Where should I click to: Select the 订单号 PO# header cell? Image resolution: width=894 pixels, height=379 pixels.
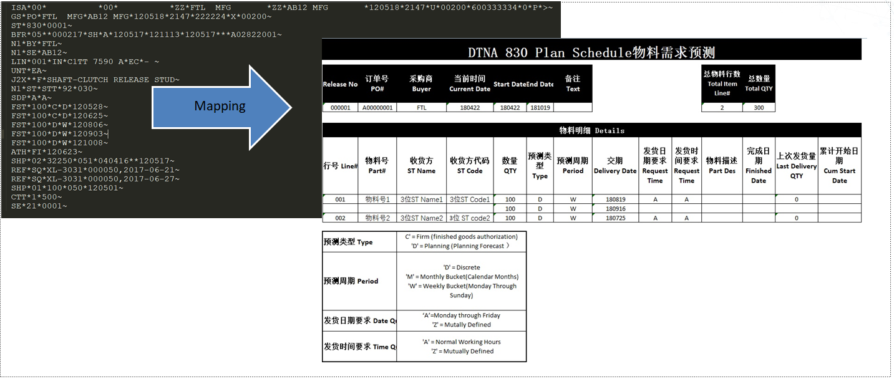click(377, 84)
